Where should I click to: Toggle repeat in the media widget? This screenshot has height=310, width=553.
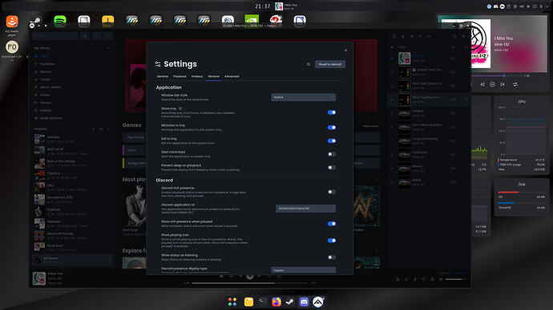coord(515,85)
